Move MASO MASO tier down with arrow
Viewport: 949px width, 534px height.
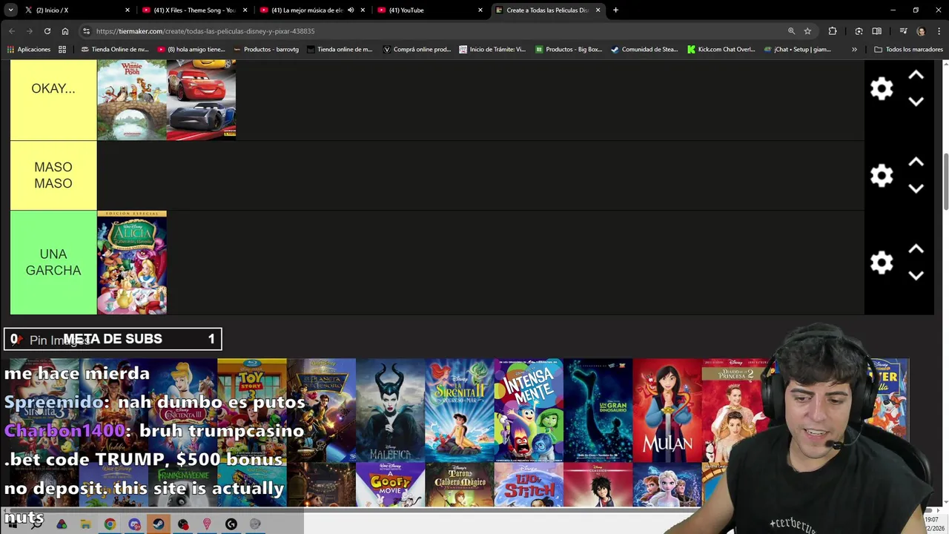916,188
